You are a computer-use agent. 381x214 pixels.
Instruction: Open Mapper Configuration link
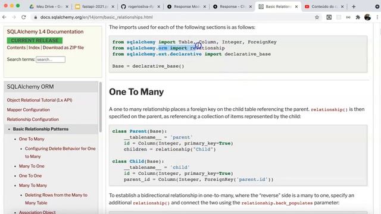pos(28,109)
